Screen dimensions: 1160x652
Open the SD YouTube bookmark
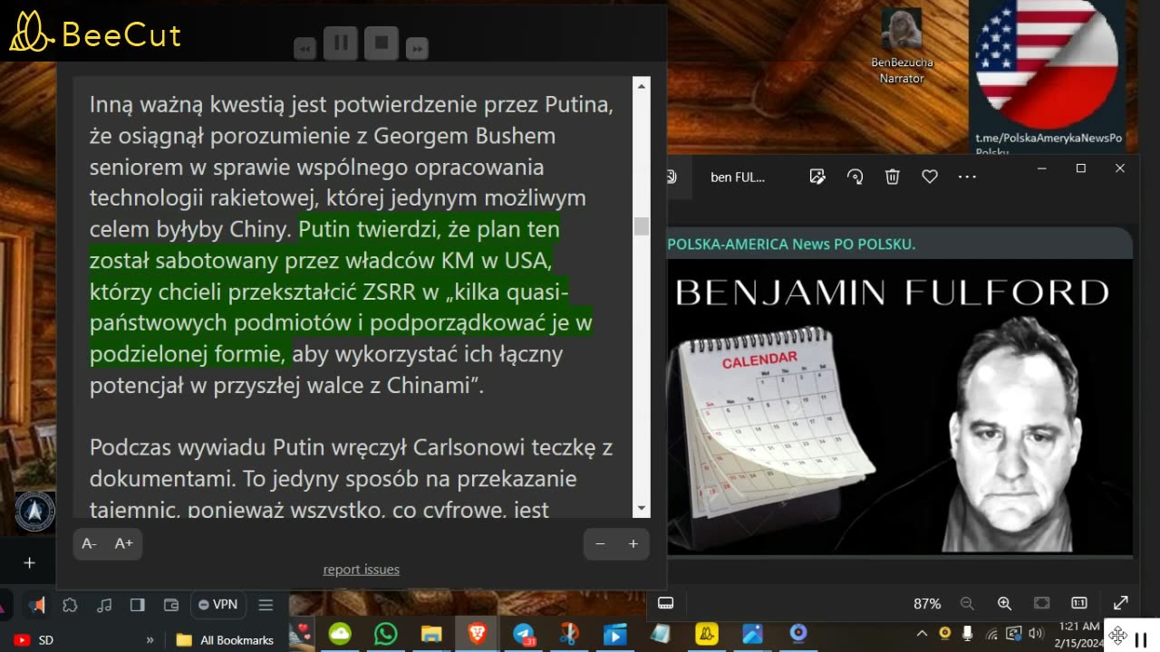tap(33, 640)
